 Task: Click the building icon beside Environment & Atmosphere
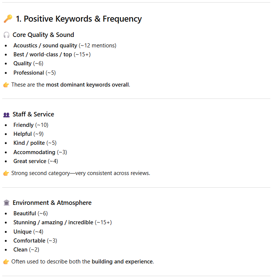[6, 203]
